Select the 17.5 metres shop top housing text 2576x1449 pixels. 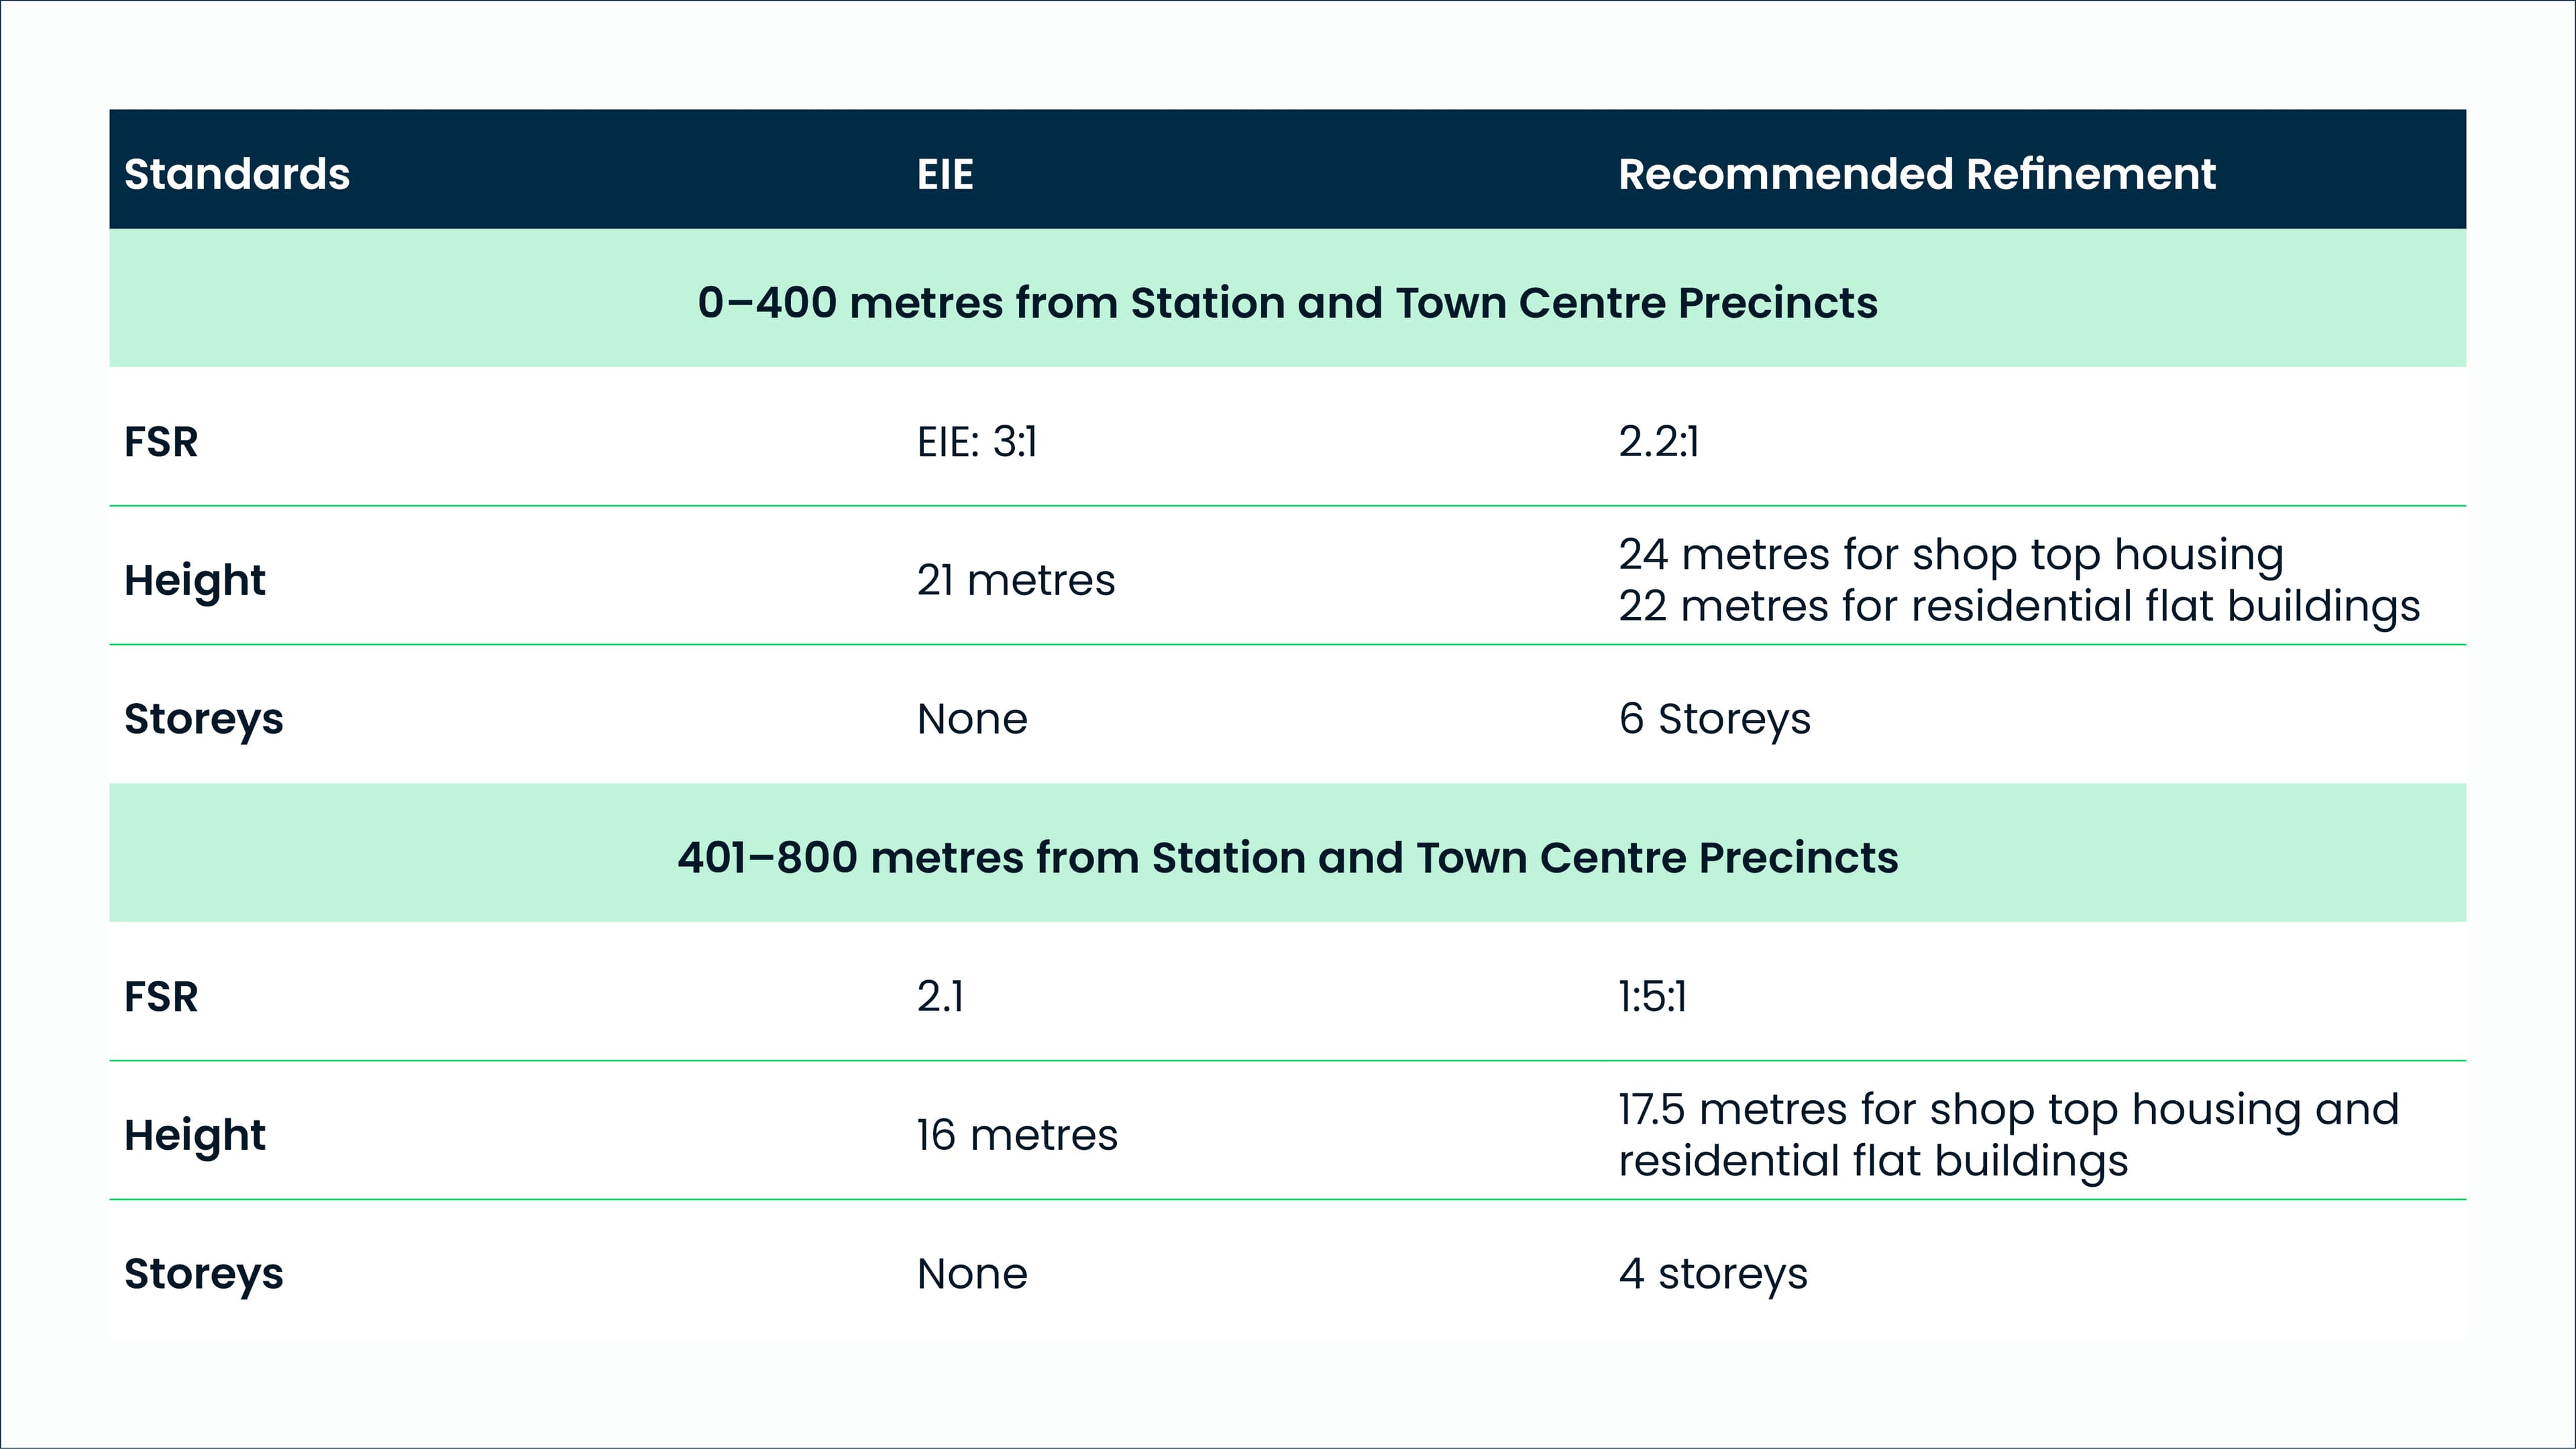[x=2008, y=1109]
